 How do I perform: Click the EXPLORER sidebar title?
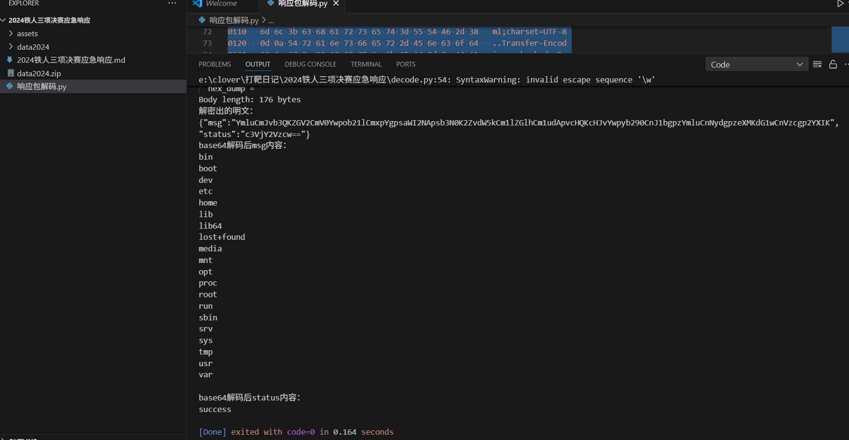24,3
